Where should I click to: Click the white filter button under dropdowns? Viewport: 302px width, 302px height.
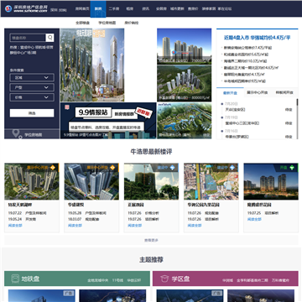click(x=32, y=113)
